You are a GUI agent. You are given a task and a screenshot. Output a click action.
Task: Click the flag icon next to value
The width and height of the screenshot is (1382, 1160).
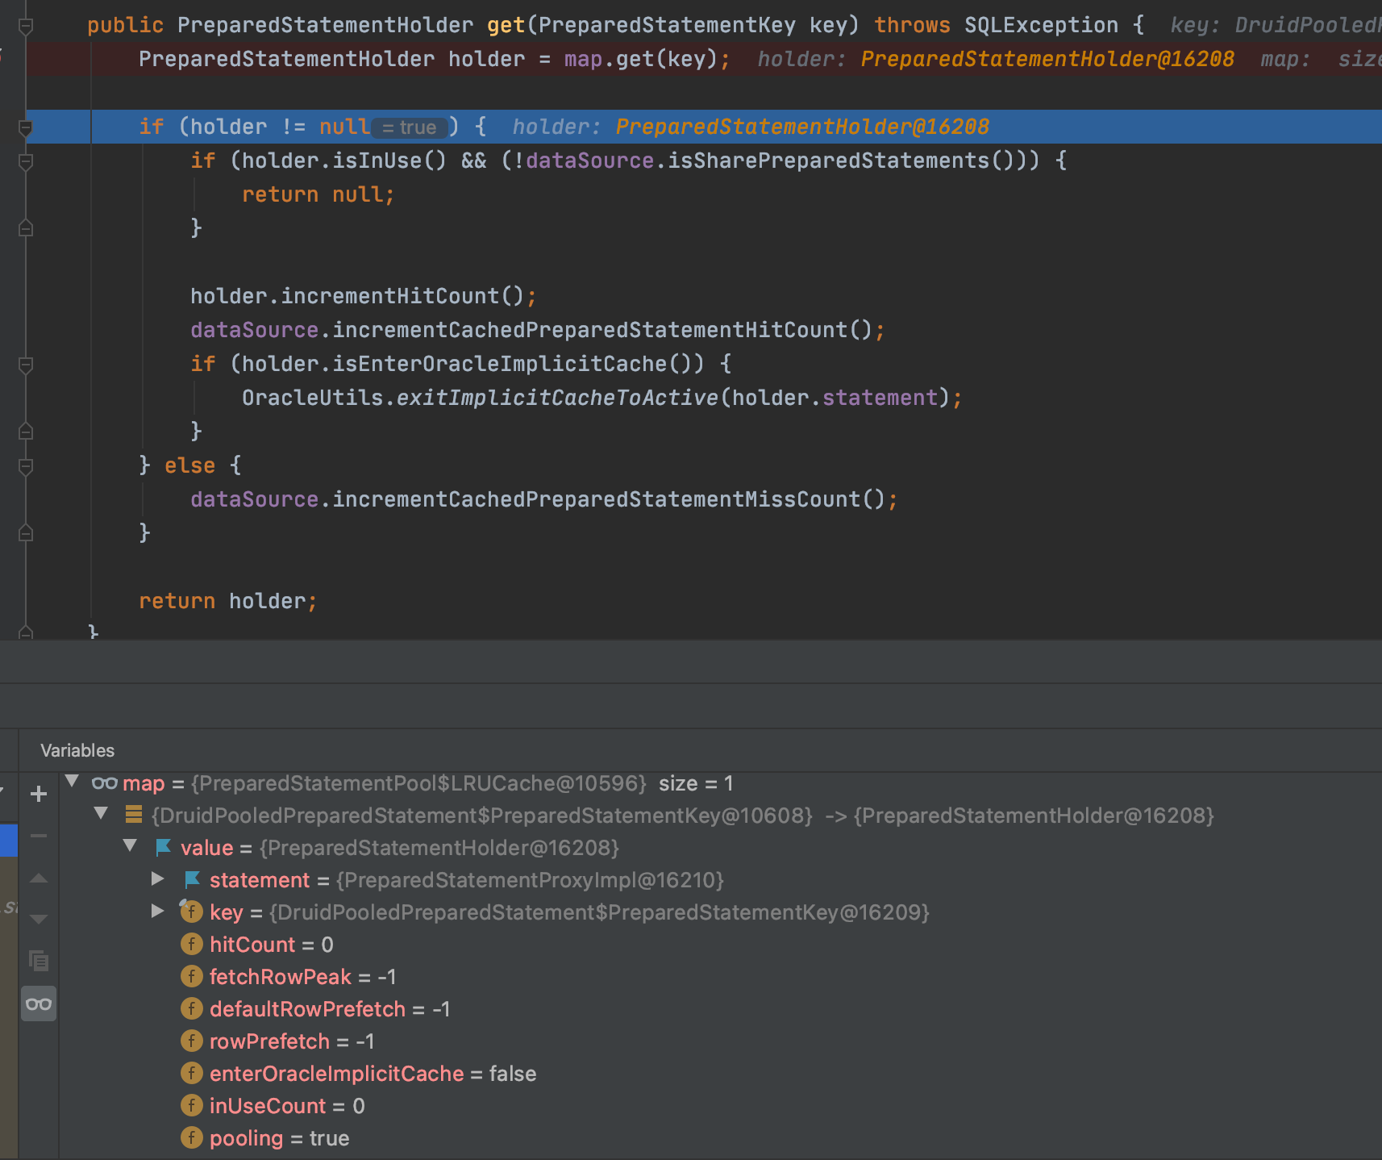(x=163, y=847)
